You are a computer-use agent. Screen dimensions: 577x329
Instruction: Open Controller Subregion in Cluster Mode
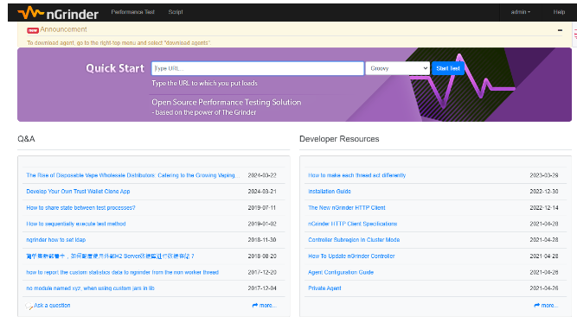(x=354, y=240)
